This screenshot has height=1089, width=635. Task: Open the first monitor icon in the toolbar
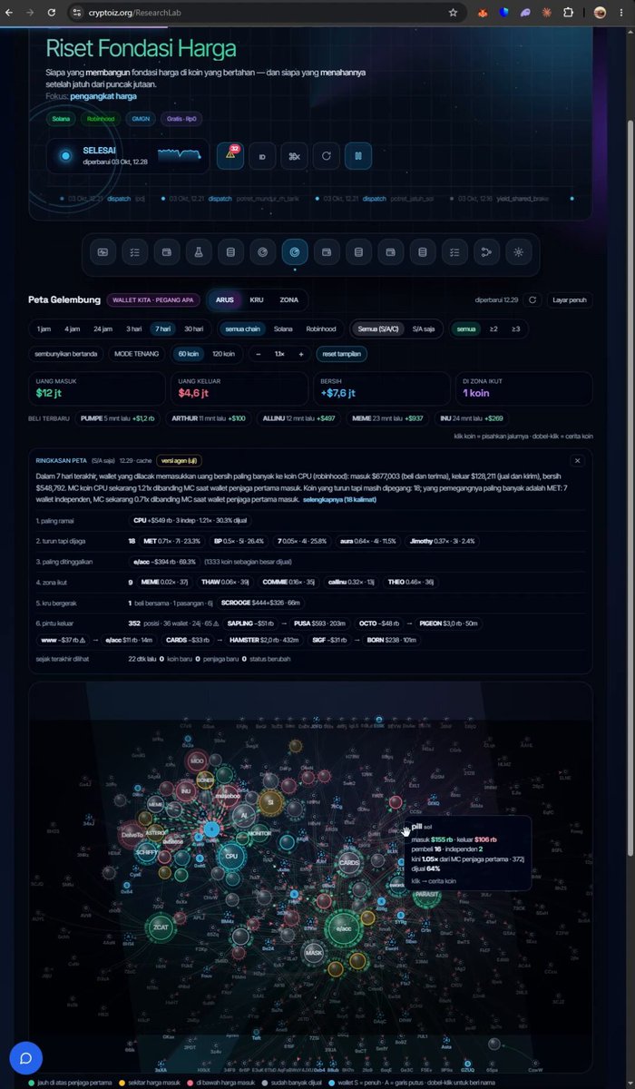(x=103, y=252)
